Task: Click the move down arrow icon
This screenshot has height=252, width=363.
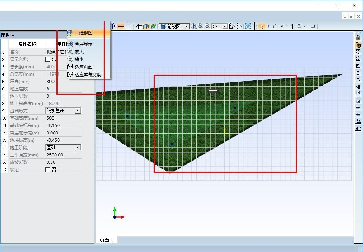Action: click(x=358, y=101)
